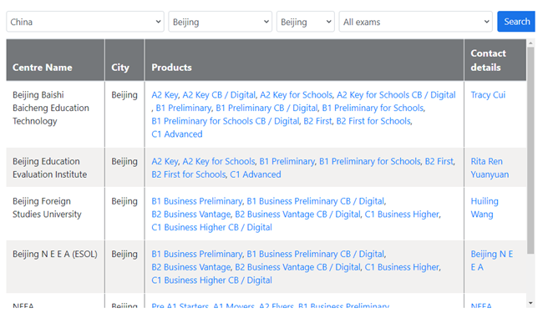Click the scrollbar up arrow
Image resolution: width=543 pixels, height=323 pixels.
(x=530, y=43)
